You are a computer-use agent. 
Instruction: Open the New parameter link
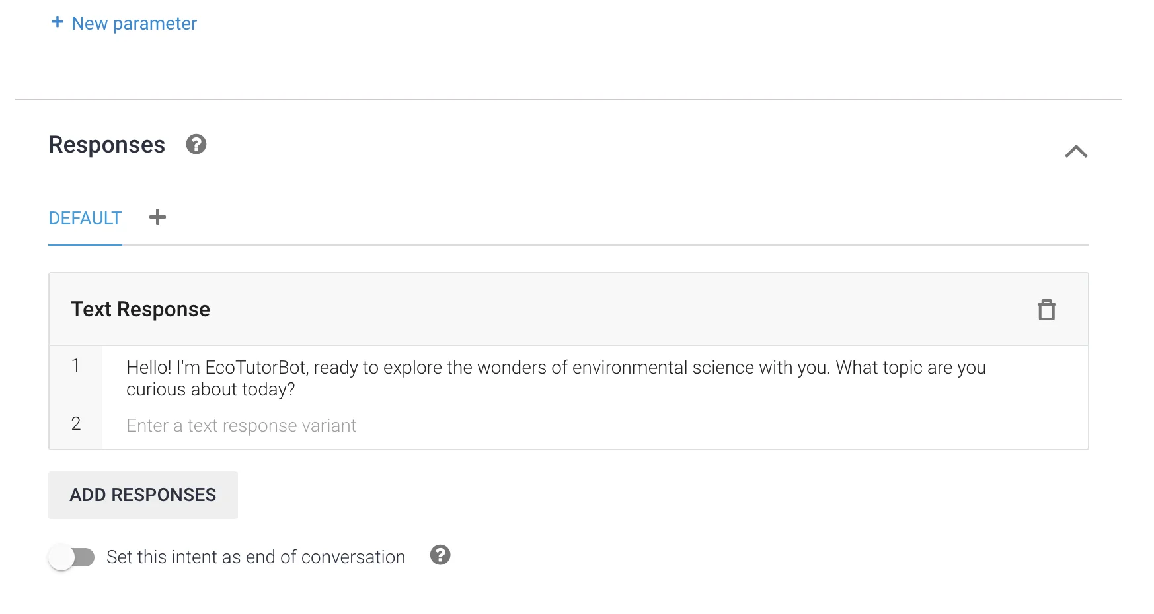tap(134, 24)
